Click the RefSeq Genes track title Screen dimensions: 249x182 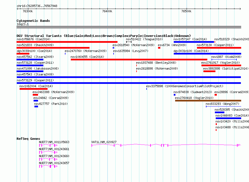tap(29, 139)
